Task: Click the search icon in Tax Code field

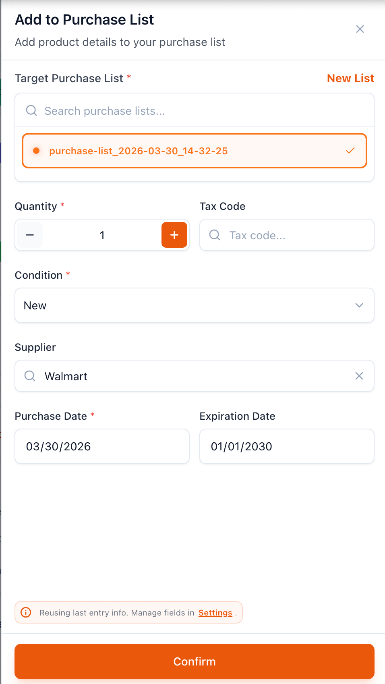Action: (214, 235)
